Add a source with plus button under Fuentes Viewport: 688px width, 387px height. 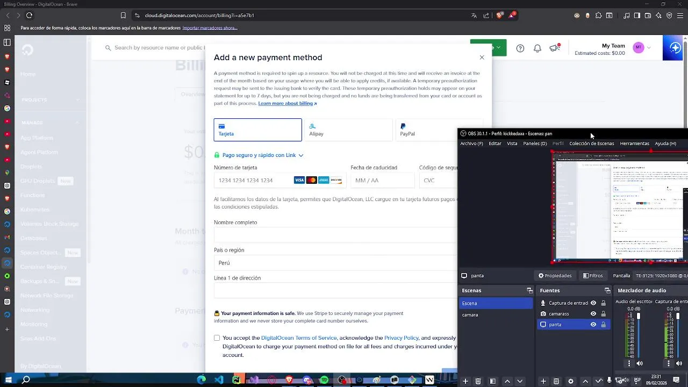pos(543,381)
